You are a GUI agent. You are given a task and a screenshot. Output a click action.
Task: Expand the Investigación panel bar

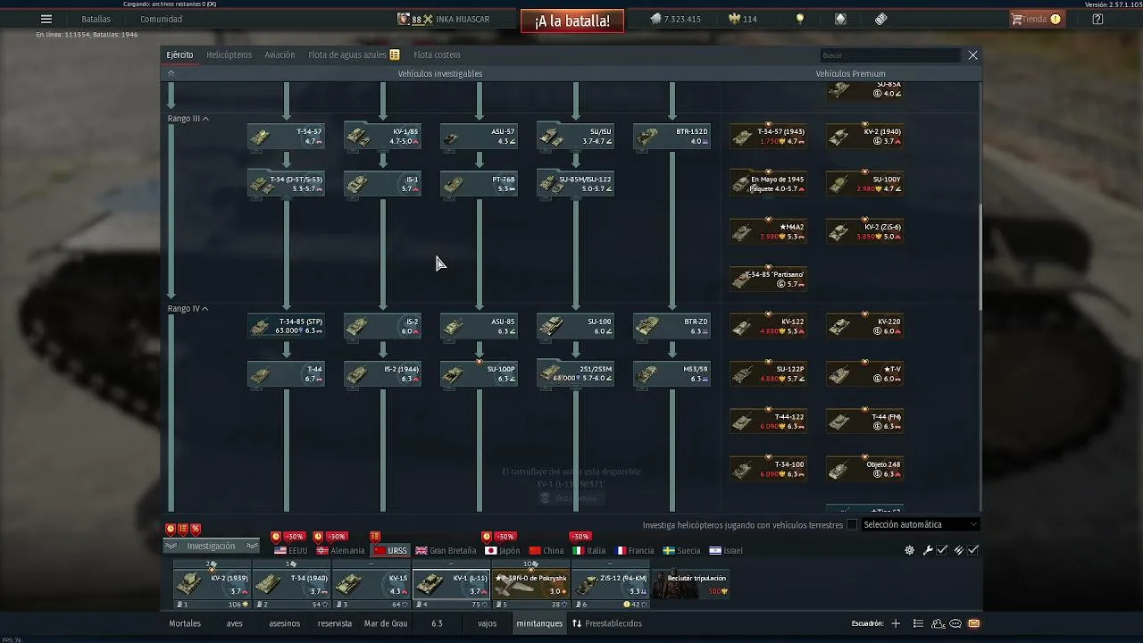[x=211, y=547]
